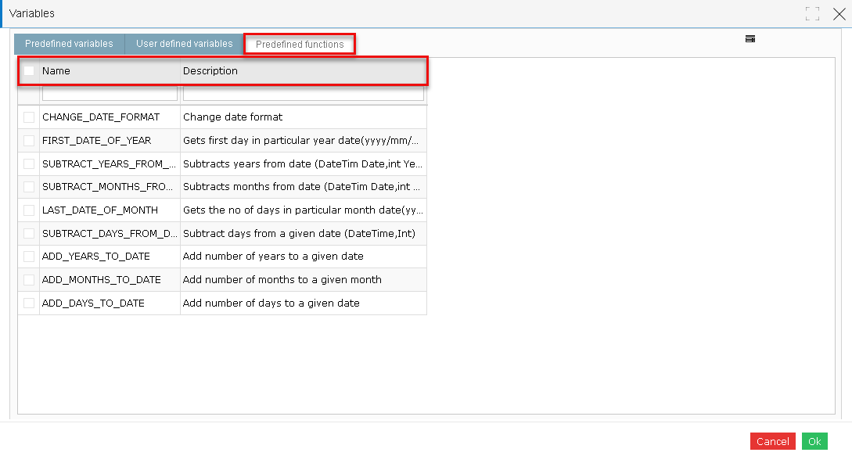Switch to the Predefined variables tab
Viewport: 852px width, 456px height.
[69, 44]
